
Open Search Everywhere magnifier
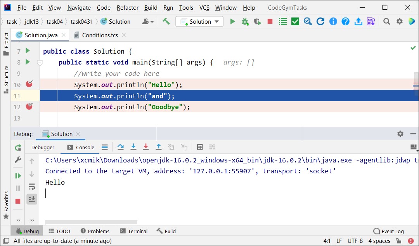click(386, 21)
